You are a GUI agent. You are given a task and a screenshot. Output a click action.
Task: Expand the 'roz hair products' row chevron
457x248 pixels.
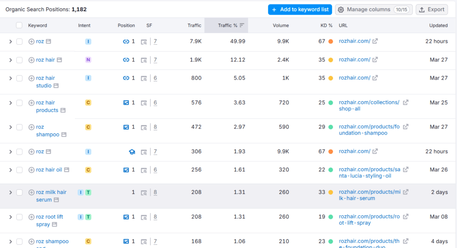pos(11,103)
